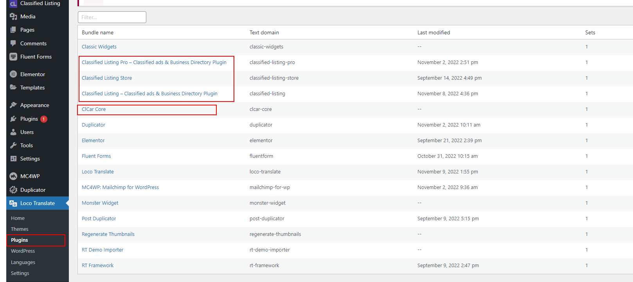633x282 pixels.
Task: Click the Sets count for ClCar Core
Action: [586, 109]
